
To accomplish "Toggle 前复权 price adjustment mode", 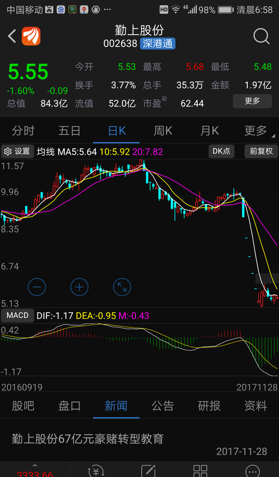I will coord(261,151).
